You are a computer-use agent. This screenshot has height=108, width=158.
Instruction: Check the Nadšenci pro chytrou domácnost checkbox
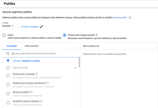pyautogui.click(x=8, y=85)
